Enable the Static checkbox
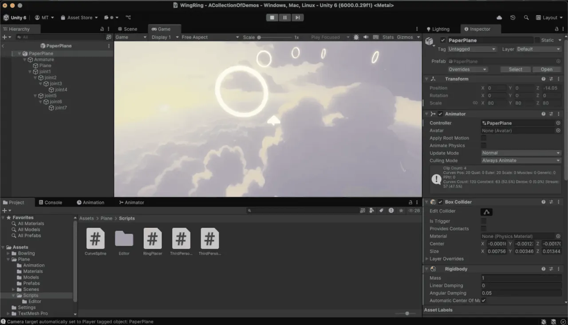Viewport: 568px width, 325px height. pos(537,40)
